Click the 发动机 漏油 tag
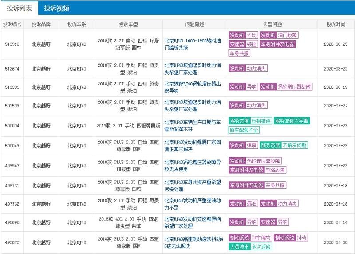This screenshot has height=254, width=355. tap(243, 203)
